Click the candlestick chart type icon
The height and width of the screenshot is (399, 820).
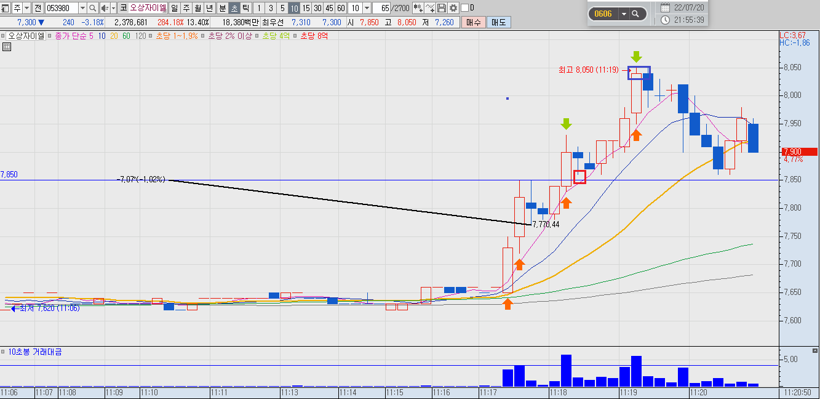coord(418,8)
